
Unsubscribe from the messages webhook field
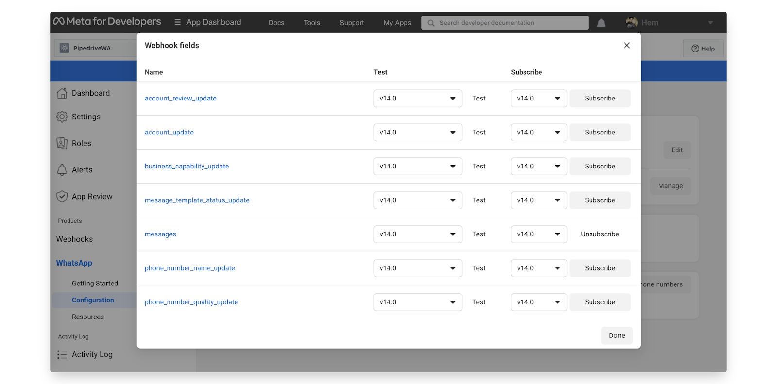(x=600, y=234)
